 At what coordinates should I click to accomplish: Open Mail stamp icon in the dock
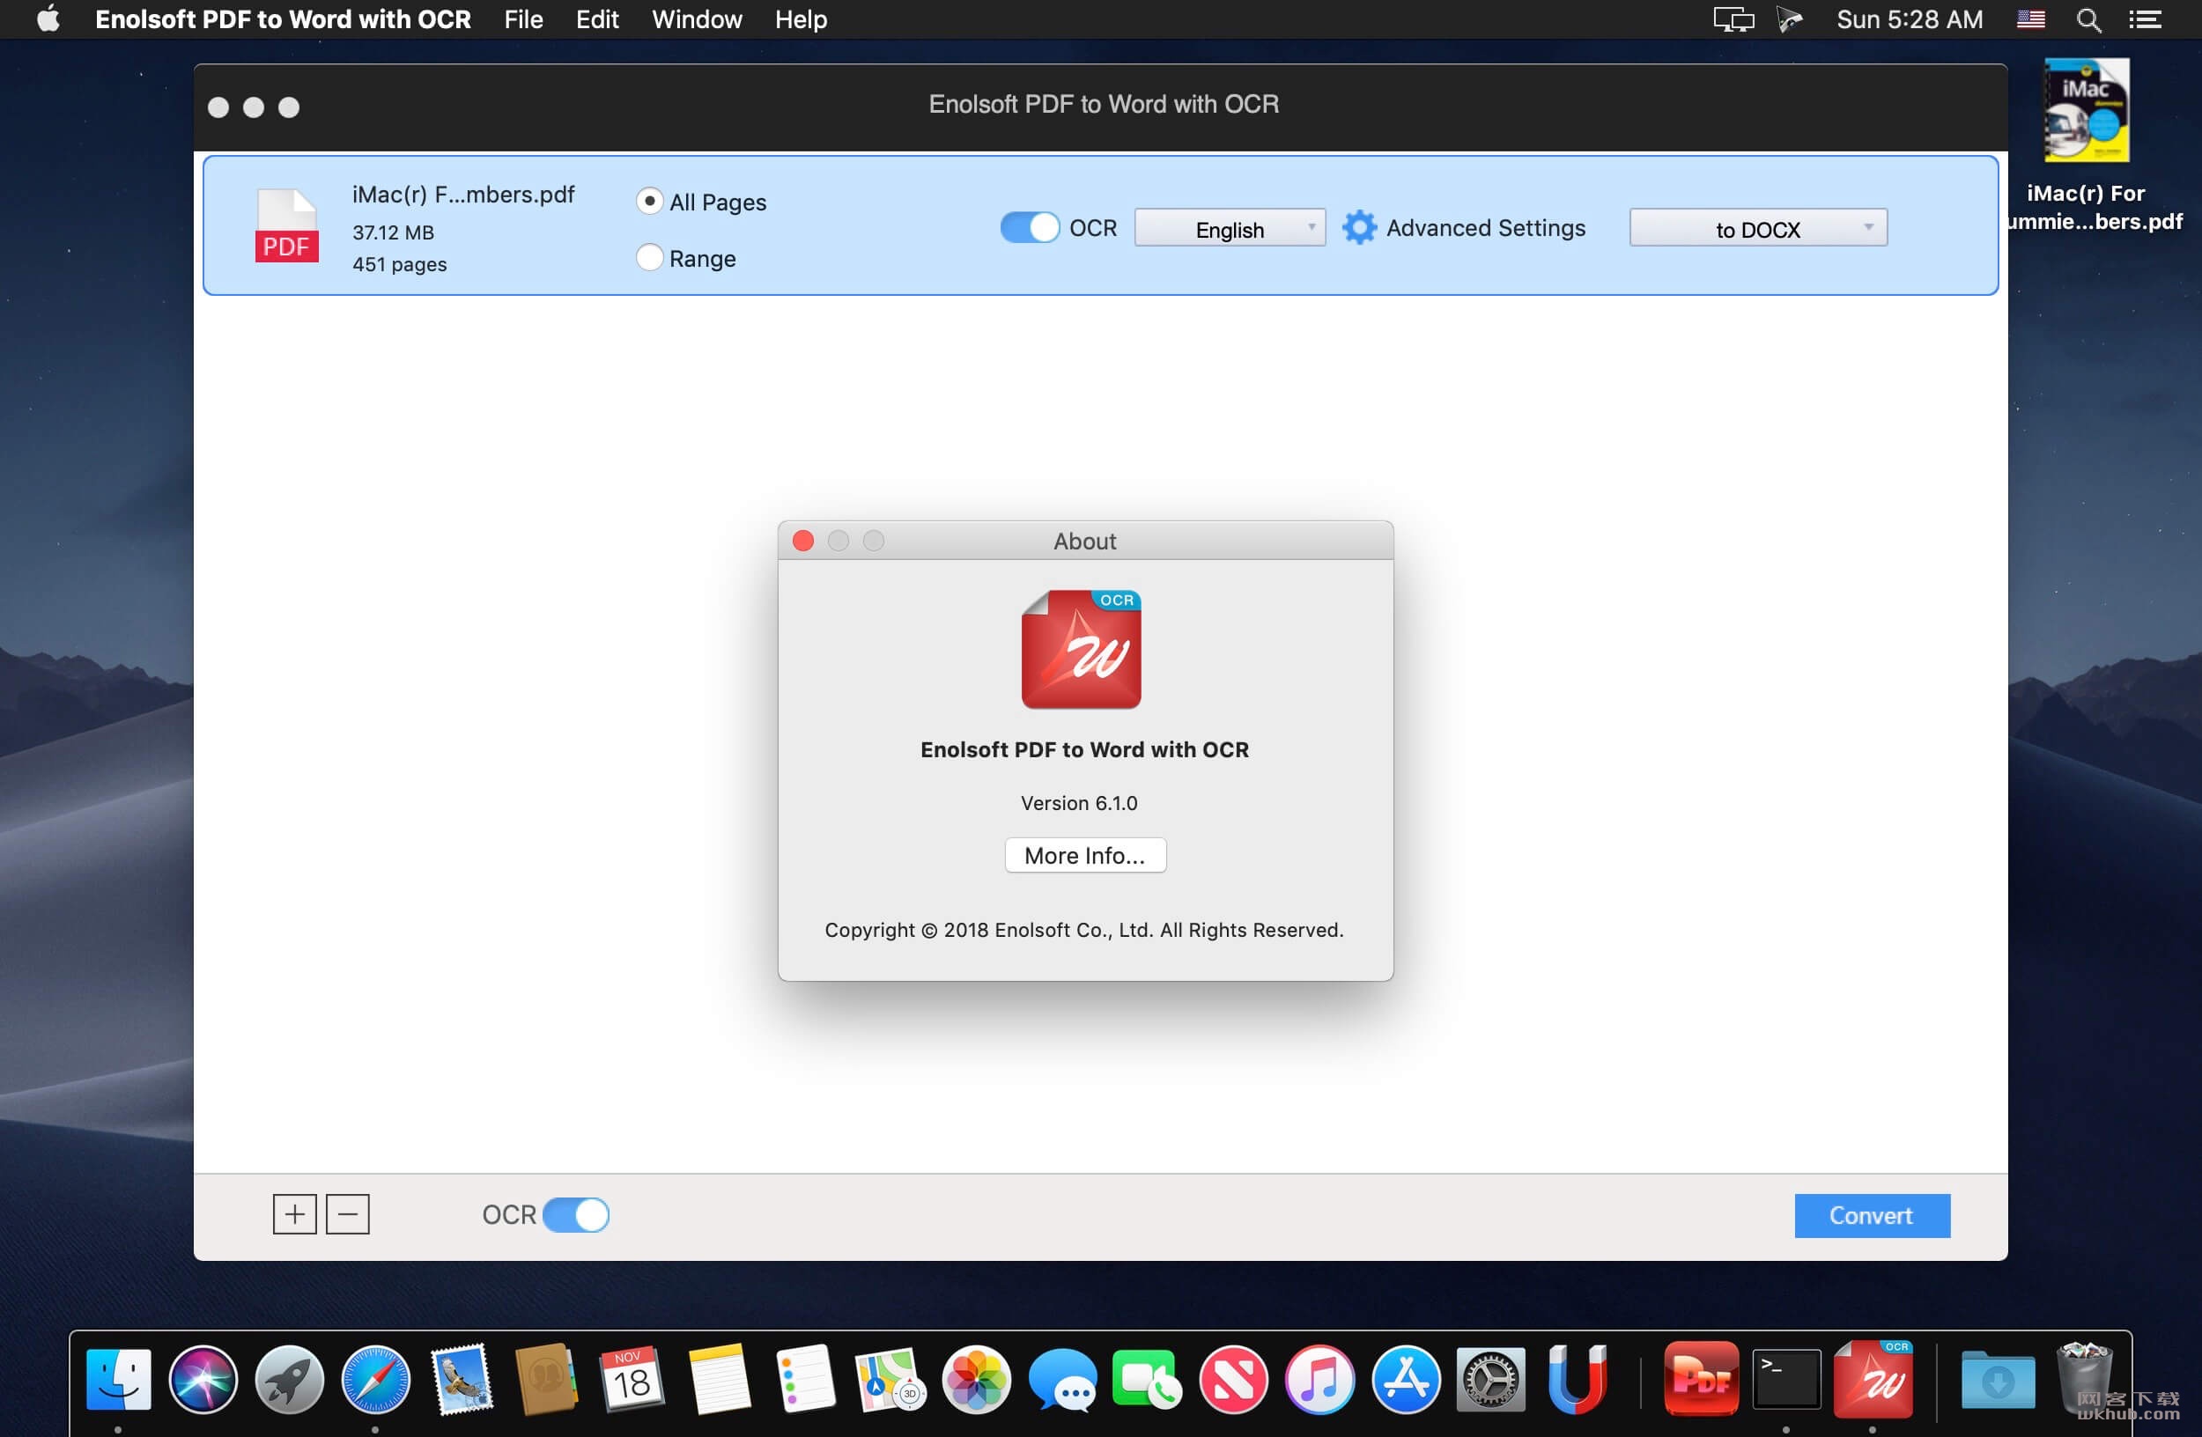click(x=462, y=1380)
